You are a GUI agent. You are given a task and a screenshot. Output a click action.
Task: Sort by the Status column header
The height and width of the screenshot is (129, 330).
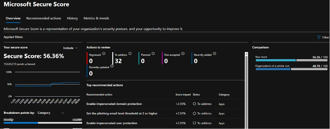pos(196,95)
